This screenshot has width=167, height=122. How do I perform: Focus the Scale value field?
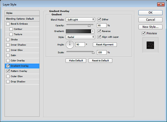[x=102, y=52]
